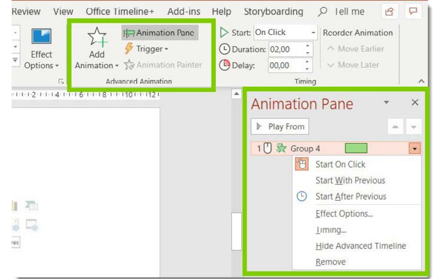Image resolution: width=434 pixels, height=279 pixels.
Task: Select the Group 4 animation entry
Action: [x=336, y=149]
